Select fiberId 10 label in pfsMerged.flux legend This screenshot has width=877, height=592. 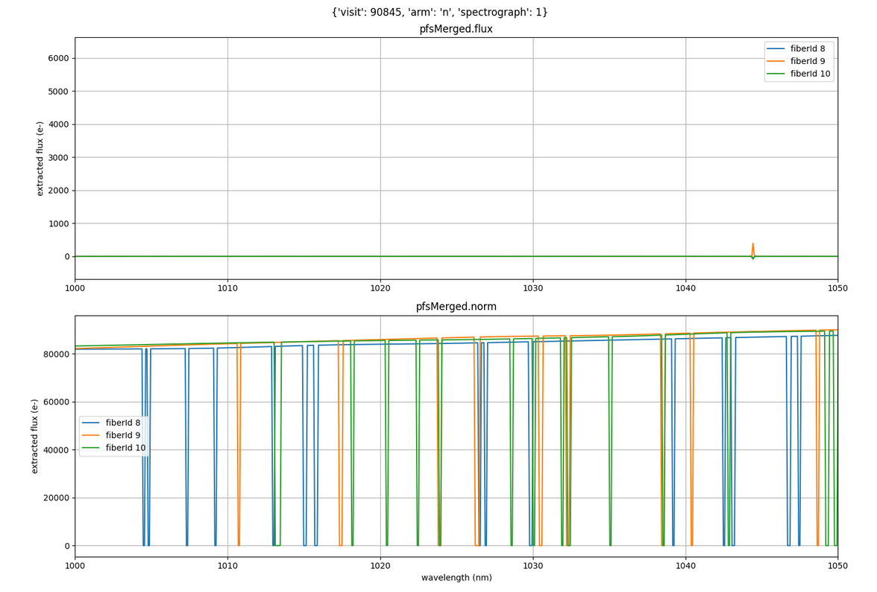coord(811,74)
